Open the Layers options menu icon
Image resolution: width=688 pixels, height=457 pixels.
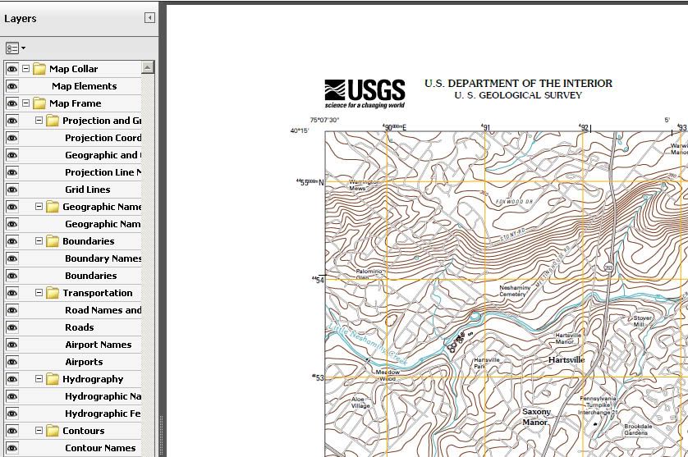[16, 48]
